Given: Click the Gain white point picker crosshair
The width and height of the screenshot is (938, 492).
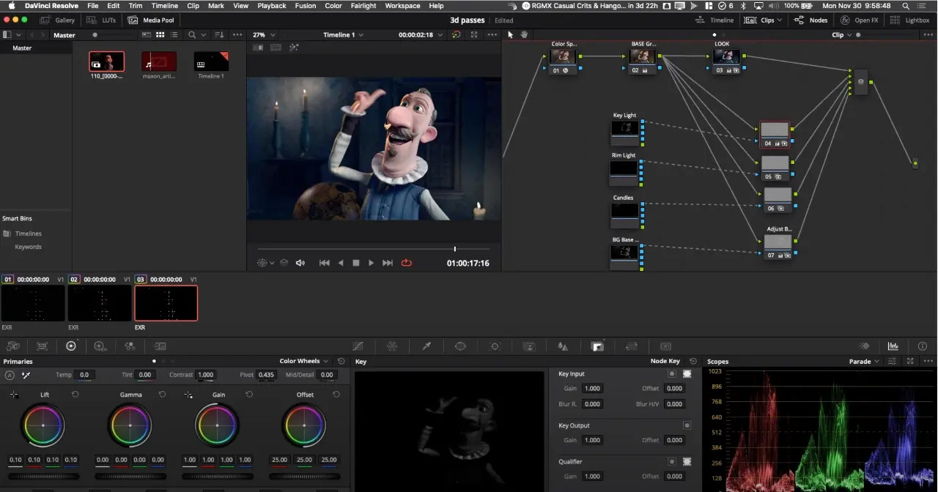Looking at the screenshot, I should (188, 395).
